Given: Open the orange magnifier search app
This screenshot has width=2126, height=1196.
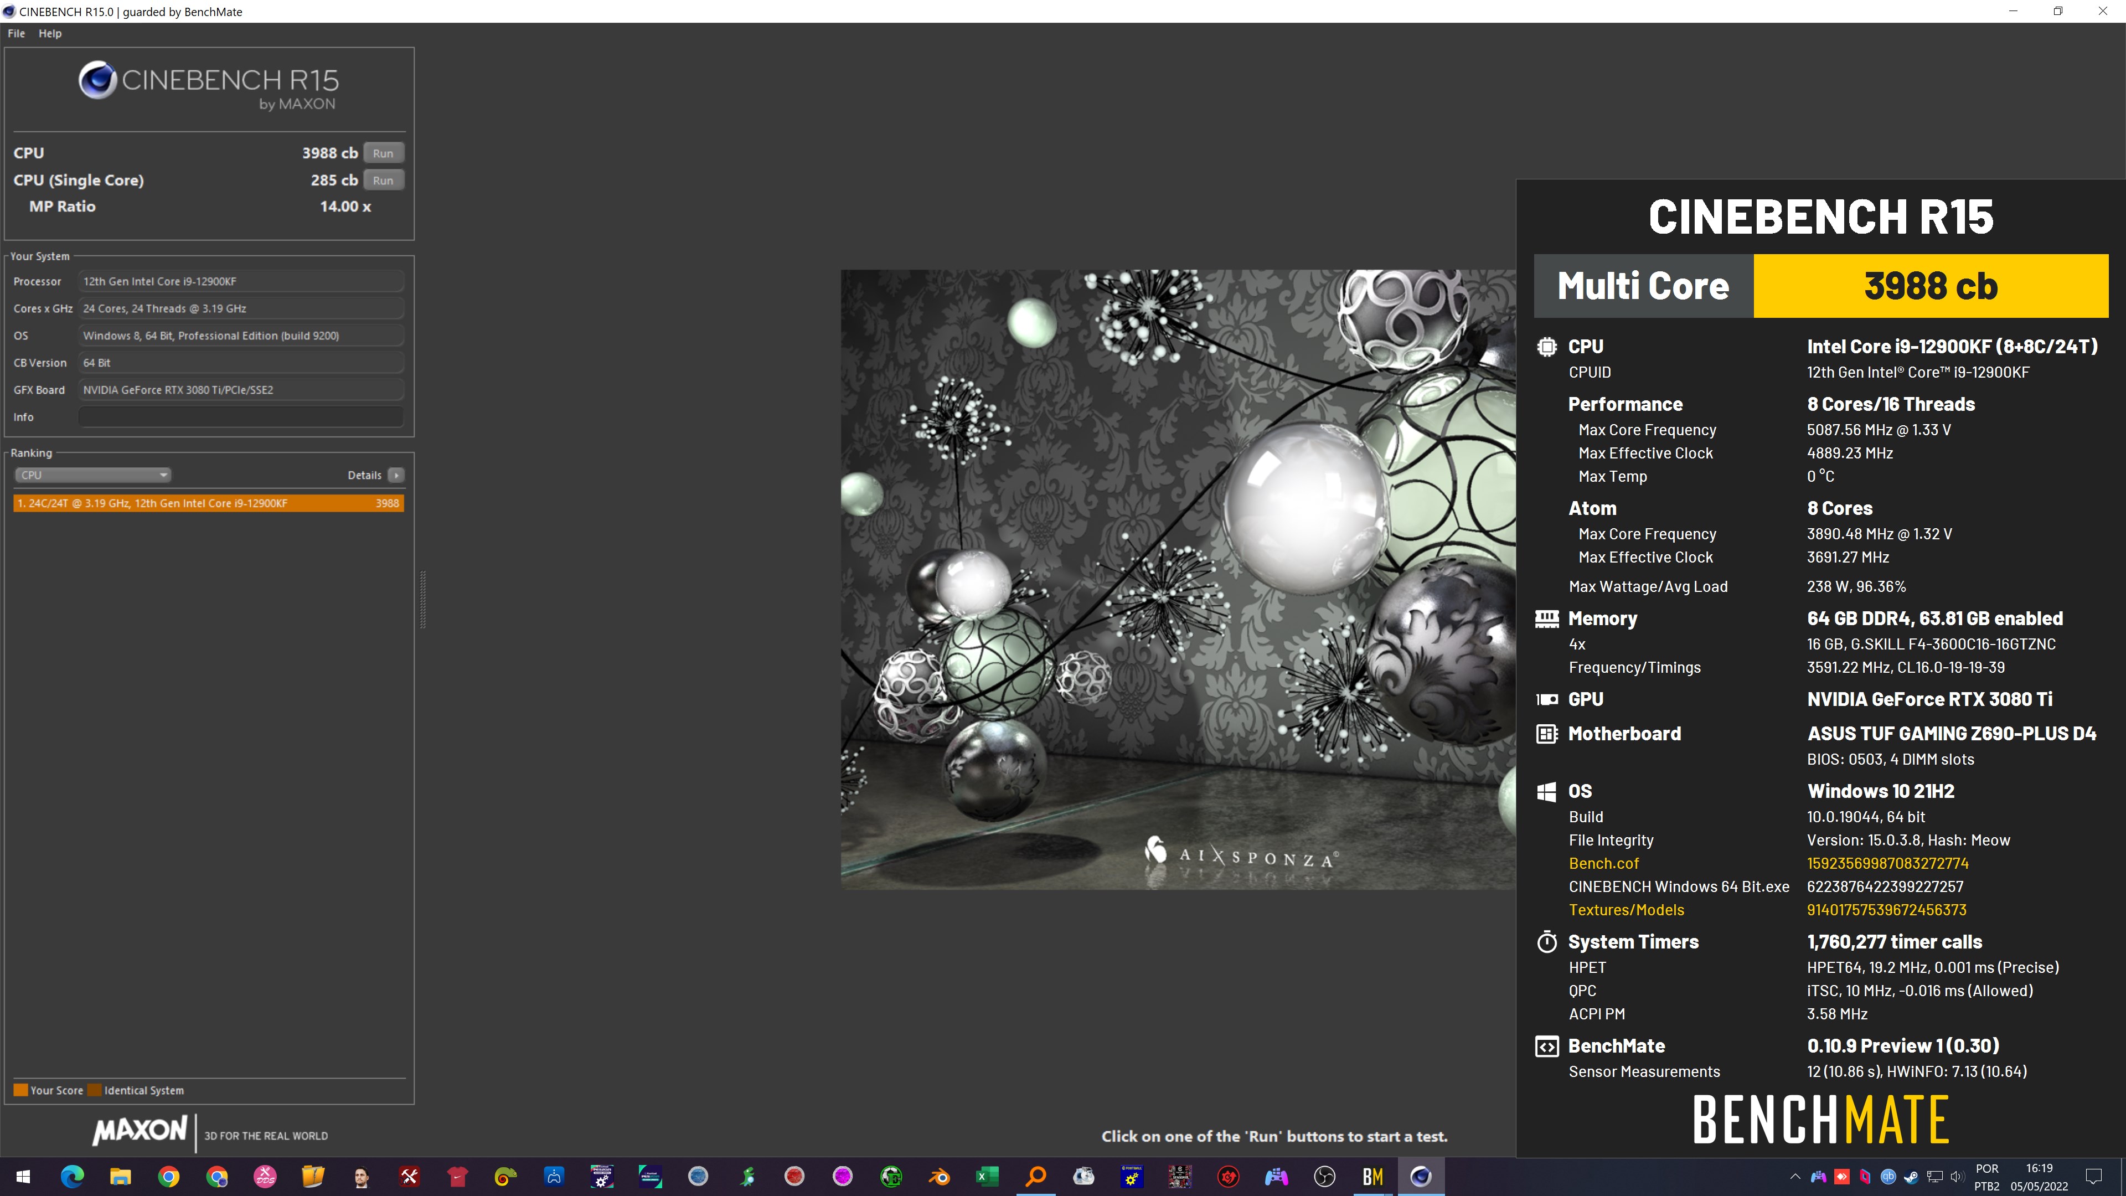Looking at the screenshot, I should [x=1036, y=1176].
